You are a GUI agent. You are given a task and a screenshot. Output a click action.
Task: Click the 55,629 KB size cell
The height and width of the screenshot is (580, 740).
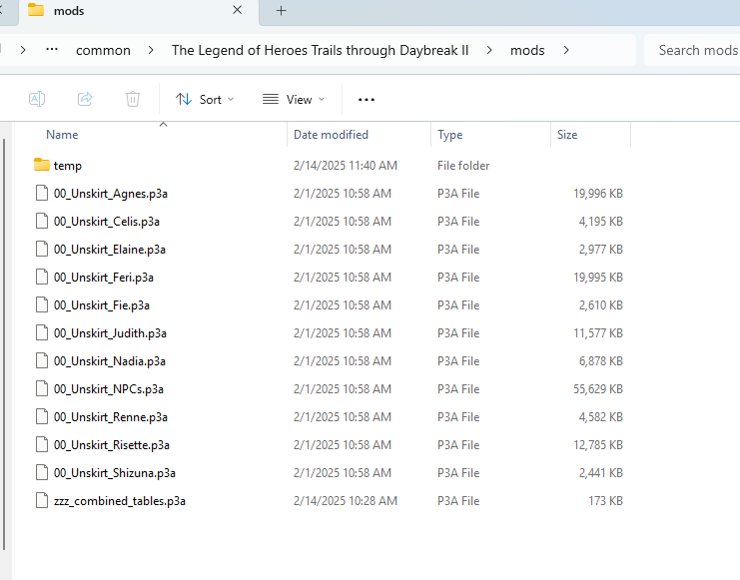[598, 389]
